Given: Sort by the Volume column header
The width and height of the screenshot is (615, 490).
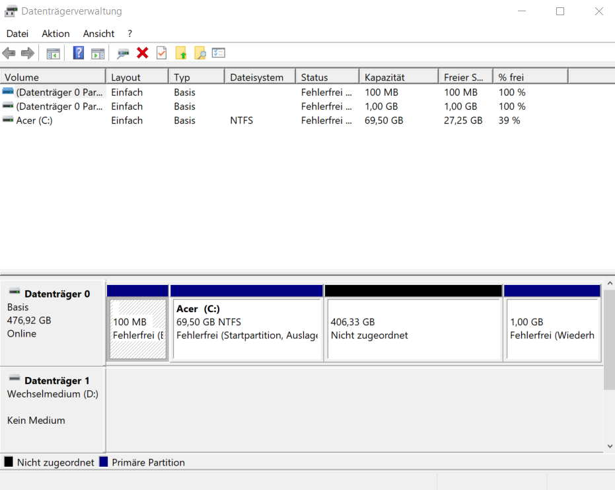Looking at the screenshot, I should (x=53, y=77).
